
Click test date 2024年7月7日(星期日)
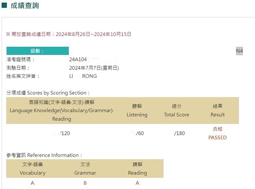tap(94, 68)
